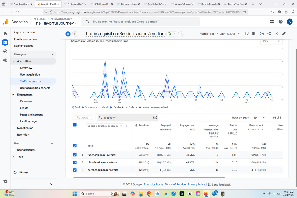Open the Google apps grid icon

pyautogui.click(x=272, y=22)
